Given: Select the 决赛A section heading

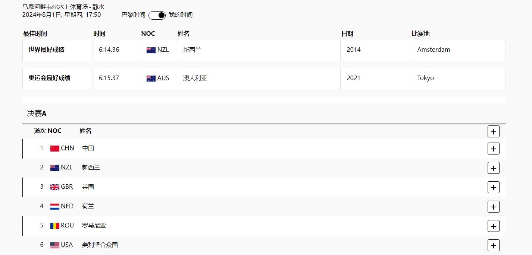Looking at the screenshot, I should point(37,114).
